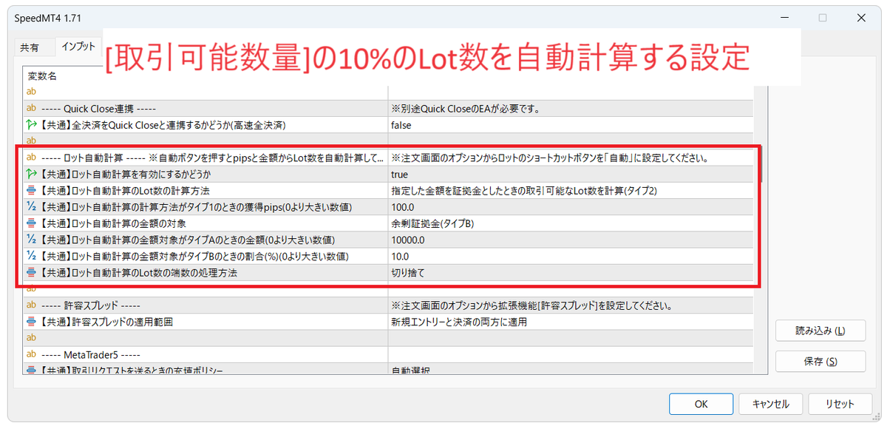Select the インプット tab

point(78,46)
